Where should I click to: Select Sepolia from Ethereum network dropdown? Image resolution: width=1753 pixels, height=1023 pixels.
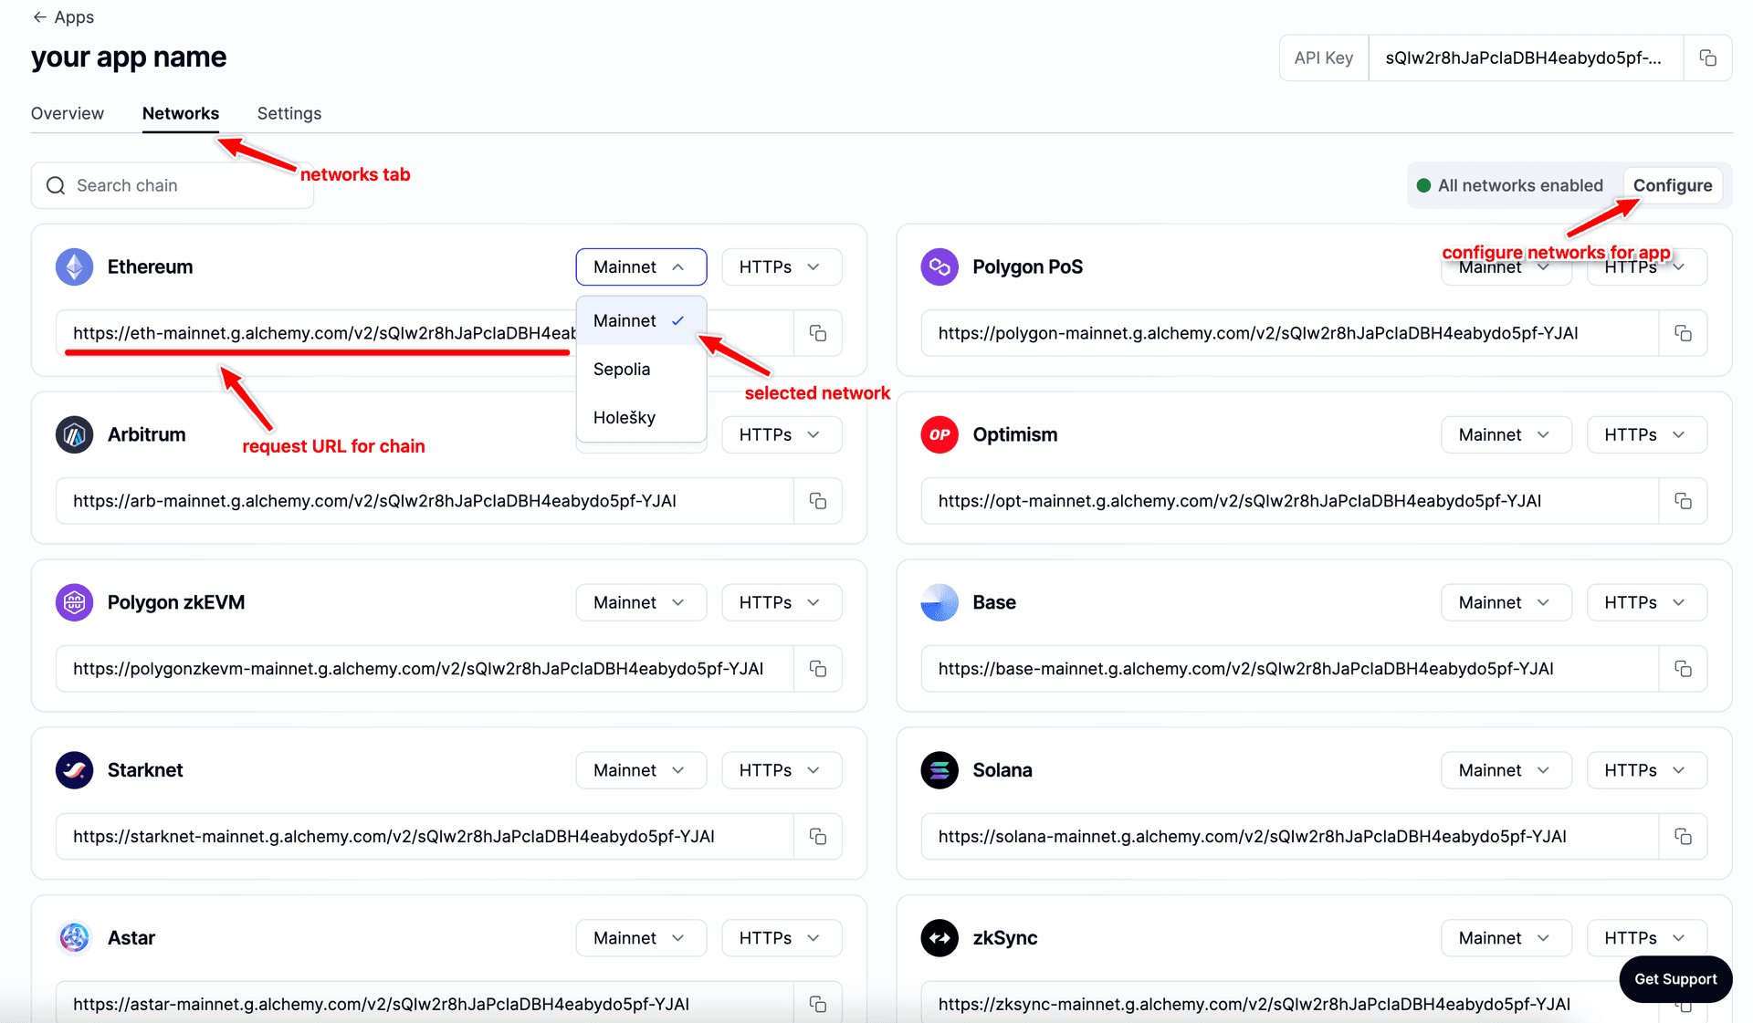tap(623, 368)
